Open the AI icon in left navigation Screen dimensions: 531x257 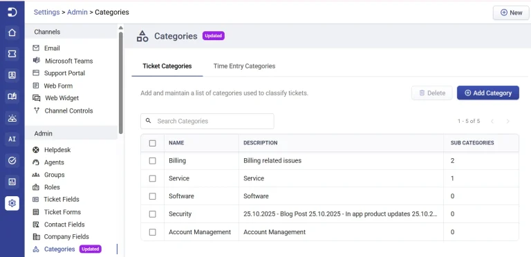12,139
